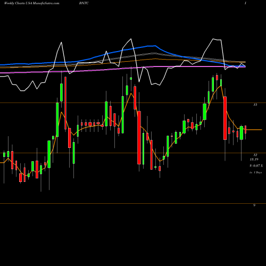Click the 13.19 current price value
The height and width of the screenshot is (266, 266).
[x=254, y=160]
